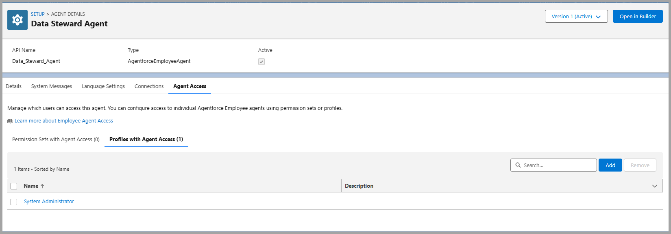671x234 pixels.
Task: Check the System Administrator row checkbox
Action: coord(14,202)
